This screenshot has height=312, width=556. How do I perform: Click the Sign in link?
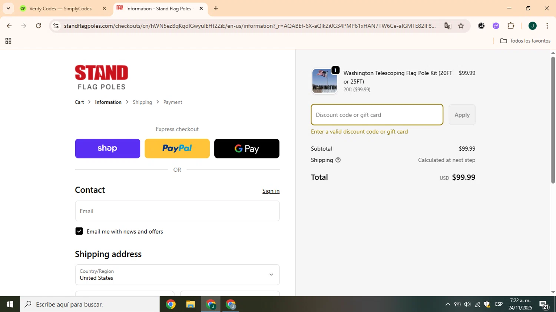pyautogui.click(x=271, y=191)
